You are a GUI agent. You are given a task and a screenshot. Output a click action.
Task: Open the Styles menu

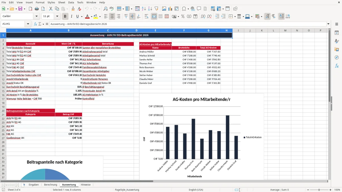[x=51, y=2]
